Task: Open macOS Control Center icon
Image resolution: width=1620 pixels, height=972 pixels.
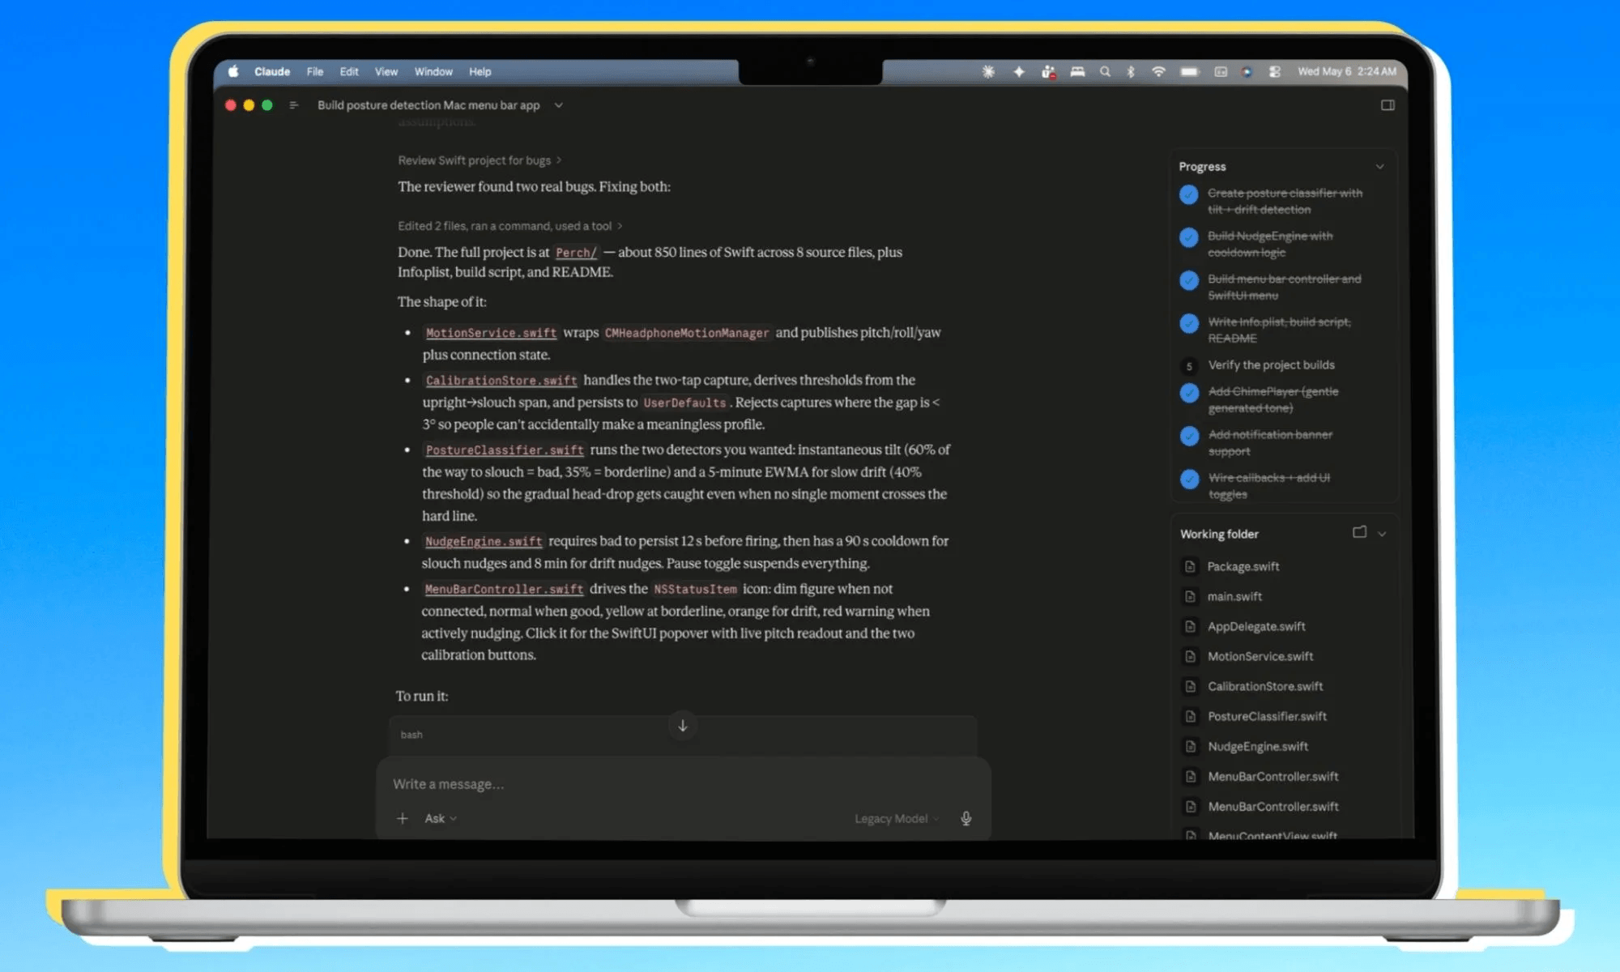Action: [x=1274, y=71]
